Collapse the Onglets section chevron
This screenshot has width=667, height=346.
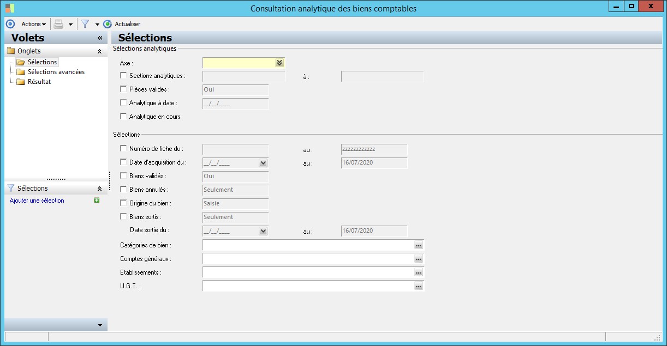coord(99,51)
